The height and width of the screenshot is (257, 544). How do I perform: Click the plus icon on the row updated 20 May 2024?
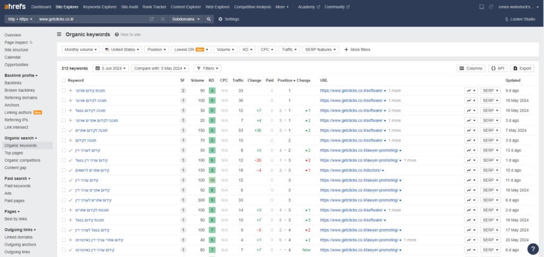[x=71, y=240]
